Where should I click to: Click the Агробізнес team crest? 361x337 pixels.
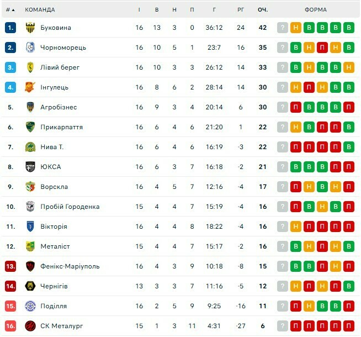(30, 107)
